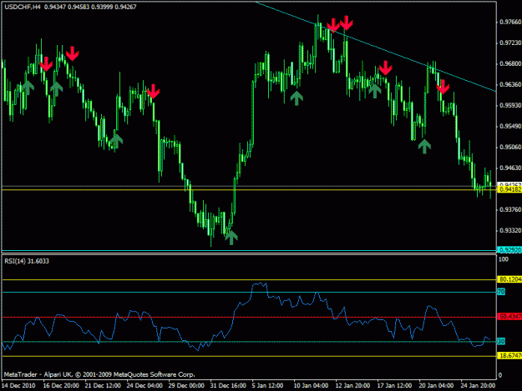The height and width of the screenshot is (391, 522).
Task: Select the red down arrow above 24 Dec 04:00 candles
Action: (x=153, y=91)
